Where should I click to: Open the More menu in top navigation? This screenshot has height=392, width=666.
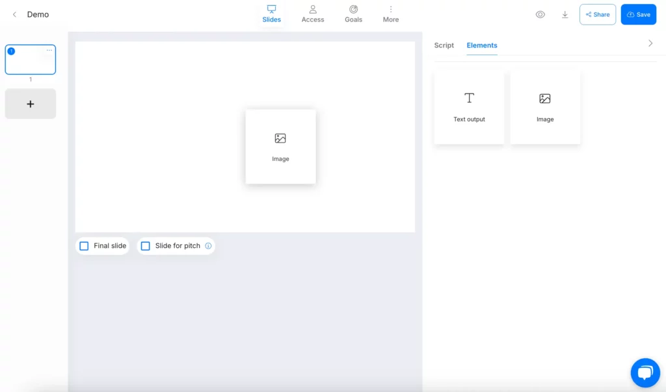click(x=390, y=14)
